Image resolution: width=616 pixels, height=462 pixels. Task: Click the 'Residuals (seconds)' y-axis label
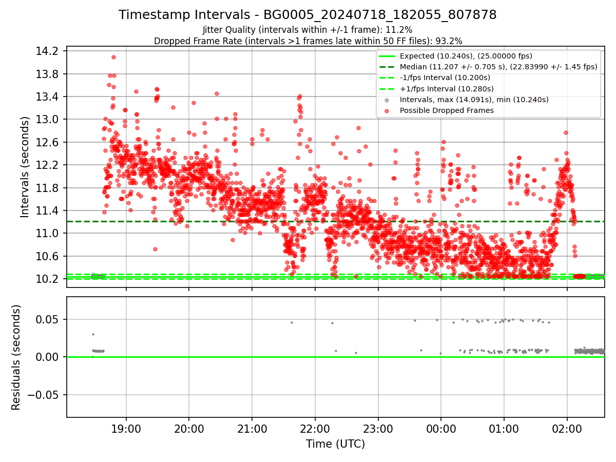click(16, 357)
